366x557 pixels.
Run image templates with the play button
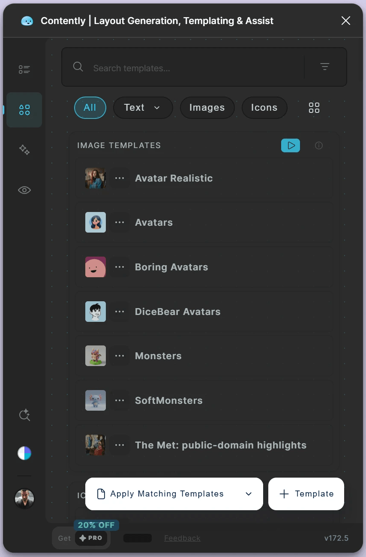(x=291, y=145)
